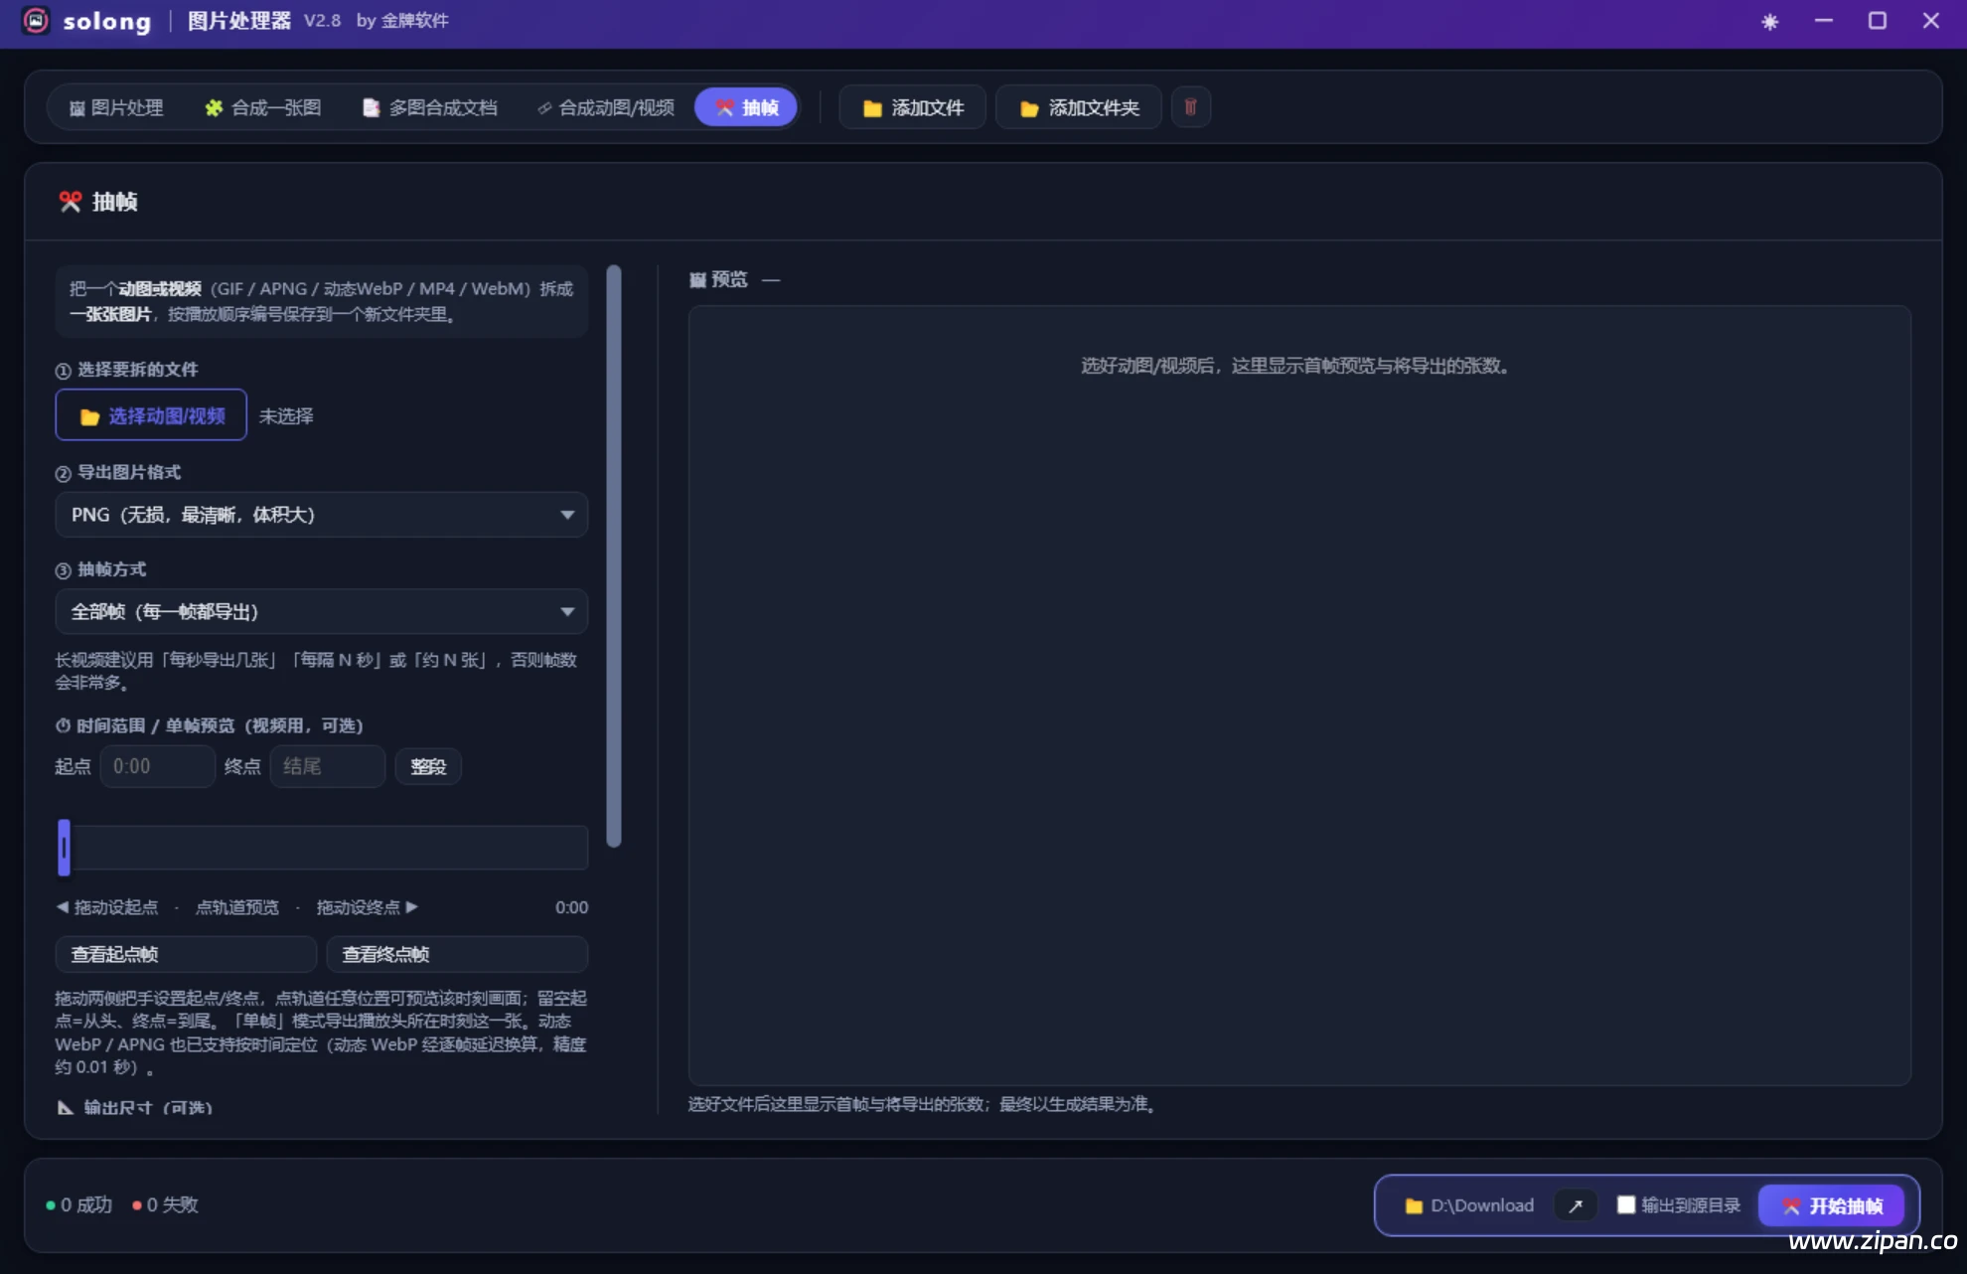Click the 查看起点帧 button
1967x1274 pixels.
[x=186, y=954]
